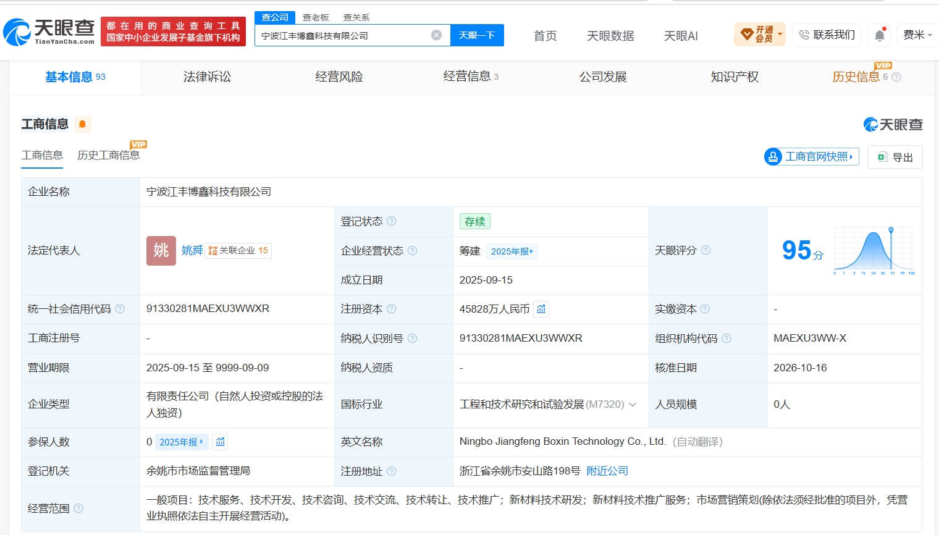Click the help icon beside 历史信息 tab

coord(896,77)
